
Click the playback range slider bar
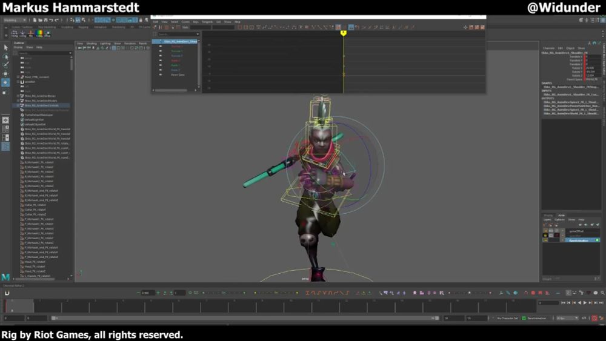(x=245, y=318)
